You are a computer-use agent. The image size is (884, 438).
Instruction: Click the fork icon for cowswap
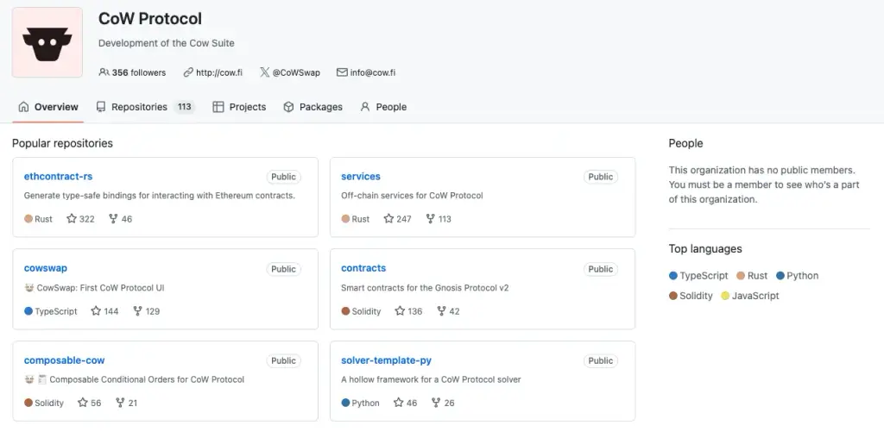click(137, 310)
